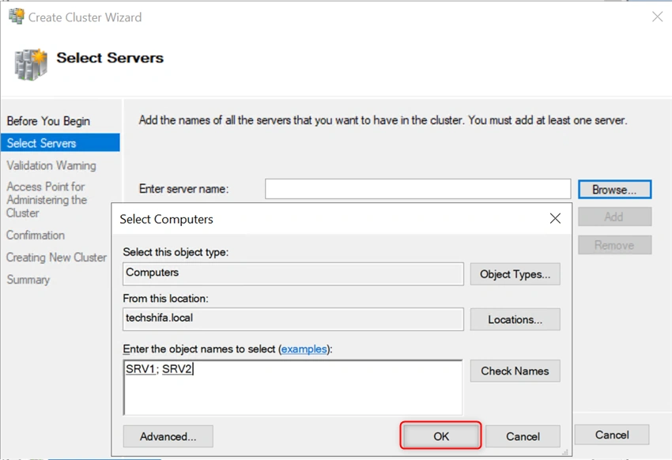Image resolution: width=672 pixels, height=460 pixels.
Task: Click resize grip of Select Computers dialog
Action: pos(565,452)
